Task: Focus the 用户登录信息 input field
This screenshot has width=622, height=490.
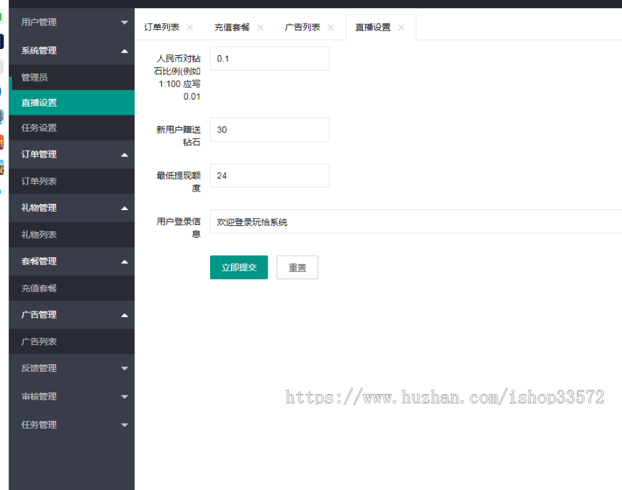Action: click(416, 222)
